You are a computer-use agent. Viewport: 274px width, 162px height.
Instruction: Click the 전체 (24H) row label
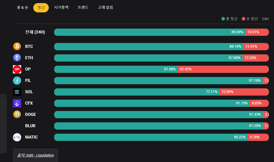point(35,32)
